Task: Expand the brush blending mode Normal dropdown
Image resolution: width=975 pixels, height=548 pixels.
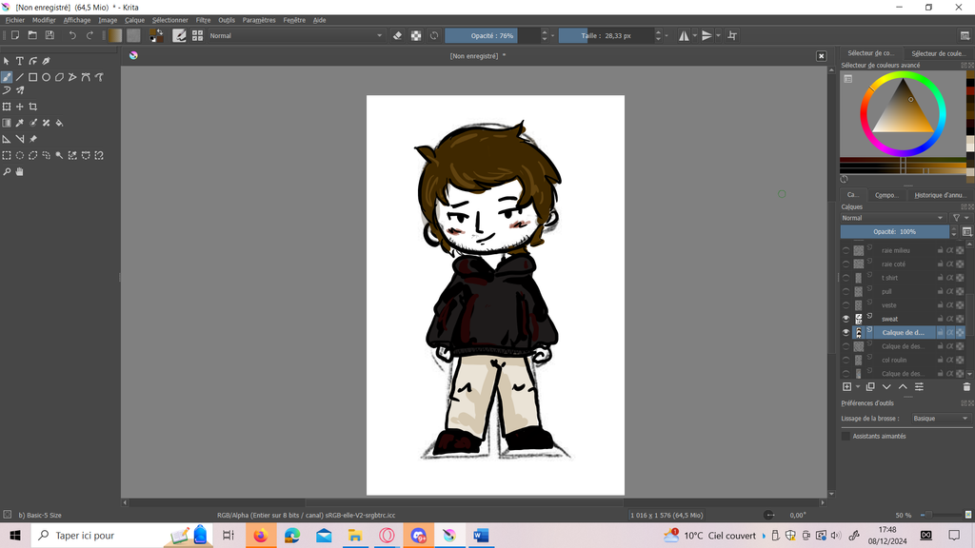Action: coord(295,35)
